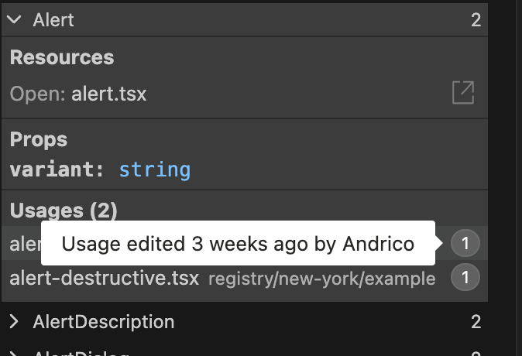
Task: Click the string type of variant
Action: 155,169
